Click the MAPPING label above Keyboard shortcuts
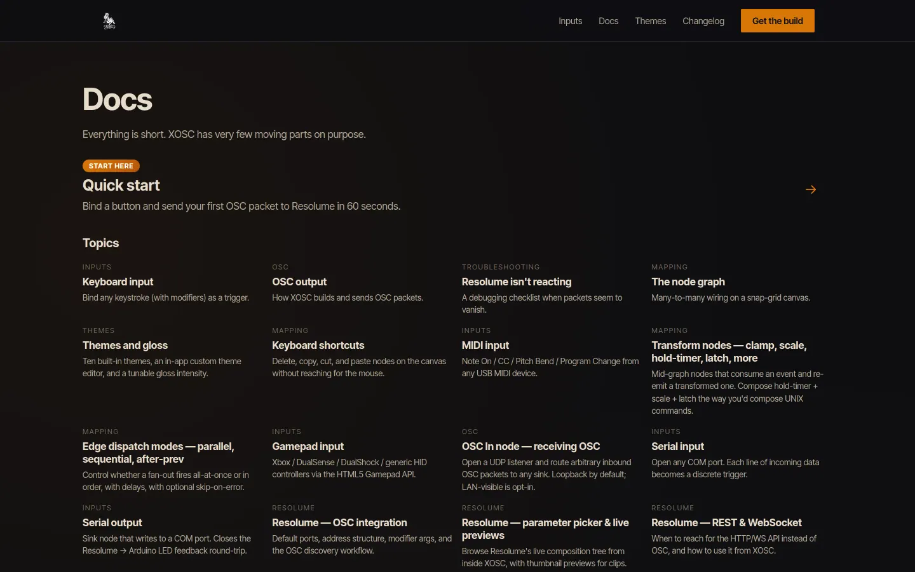This screenshot has height=572, width=915. pos(290,330)
